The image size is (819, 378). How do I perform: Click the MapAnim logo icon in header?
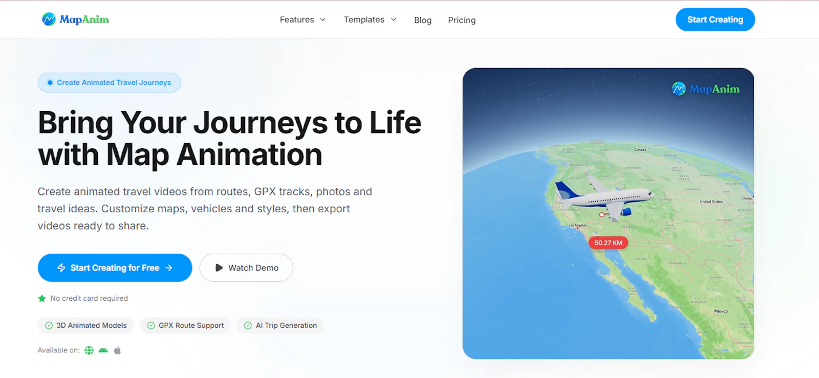(49, 19)
